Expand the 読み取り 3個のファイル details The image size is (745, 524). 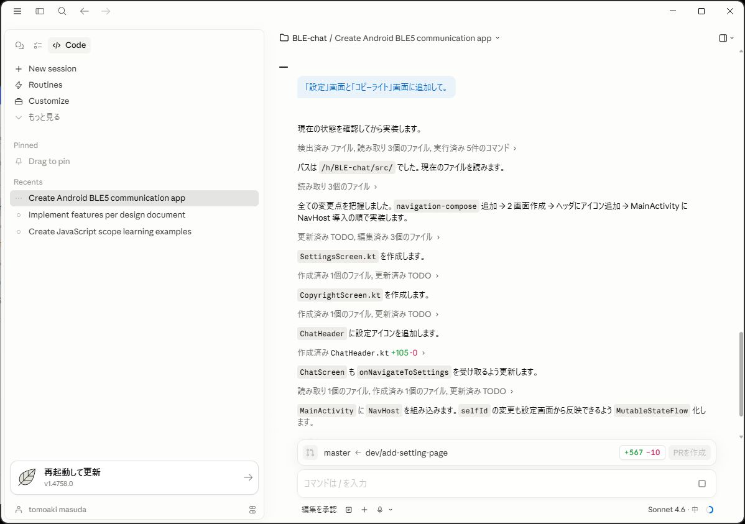[x=337, y=186]
